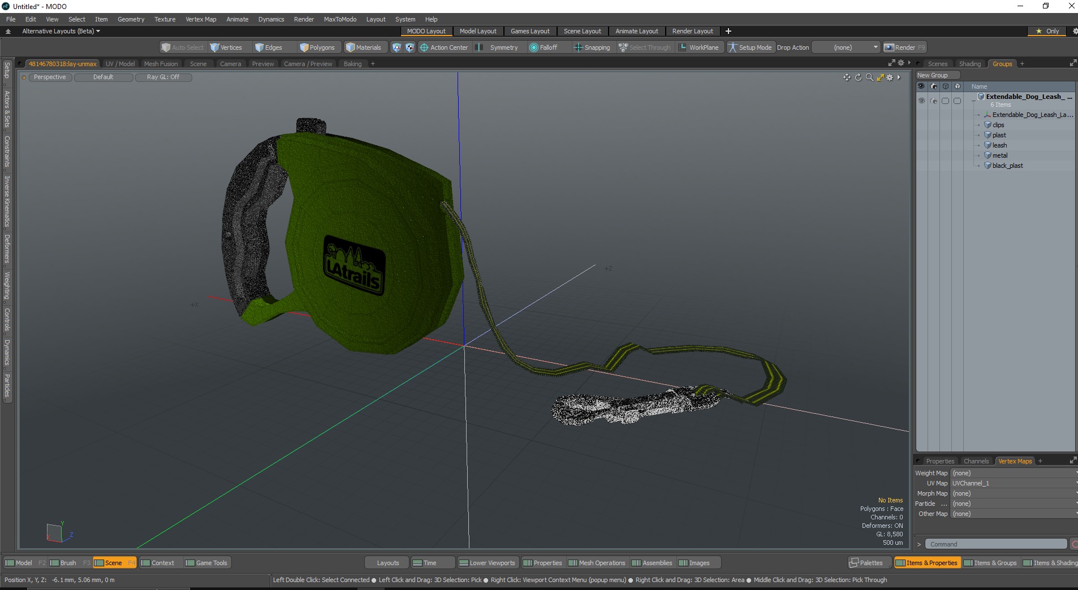Toggle Select Through mode
The image size is (1078, 590).
pos(644,47)
